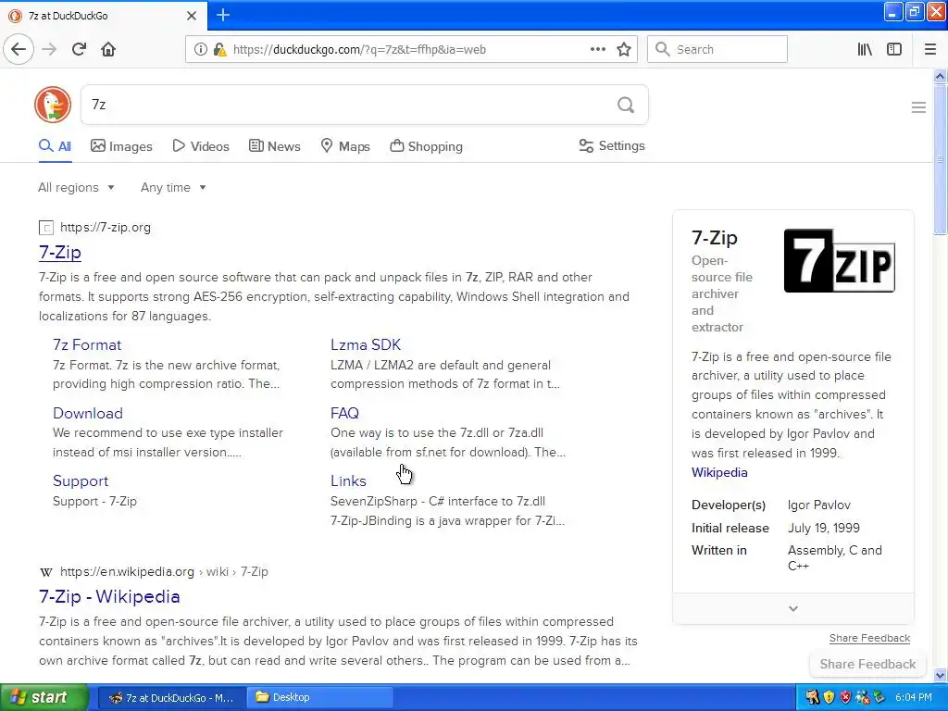The image size is (948, 711).
Task: Click the underlined Share Feedback link
Action: coord(869,638)
